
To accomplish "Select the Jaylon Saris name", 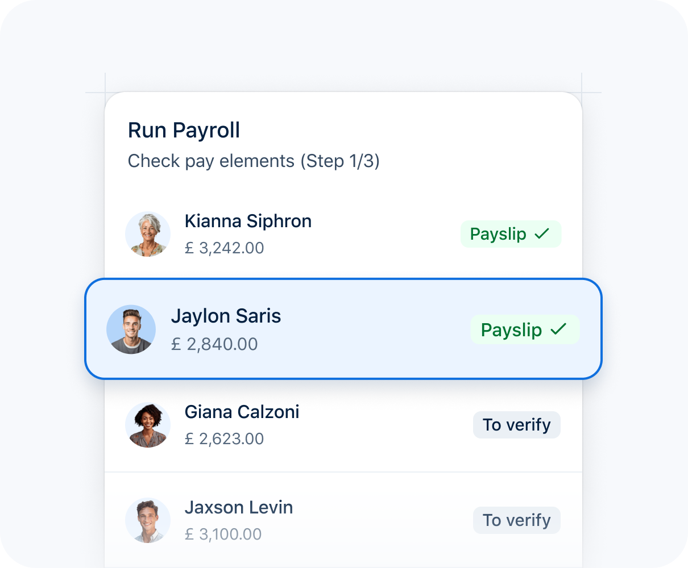I will pos(226,316).
